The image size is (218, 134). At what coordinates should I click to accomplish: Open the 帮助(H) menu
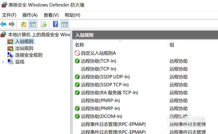tap(72, 15)
